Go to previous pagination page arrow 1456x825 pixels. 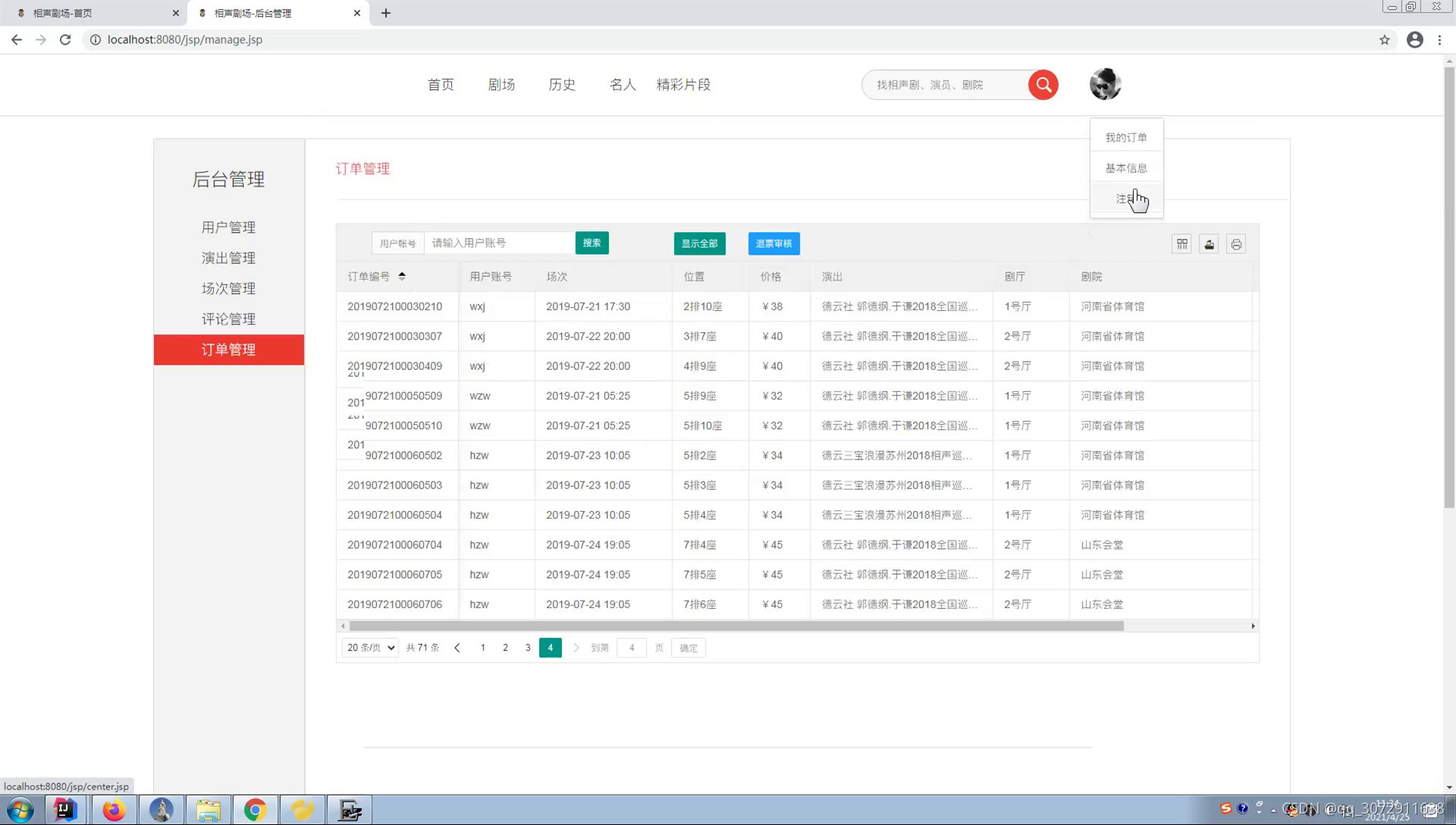coord(457,648)
